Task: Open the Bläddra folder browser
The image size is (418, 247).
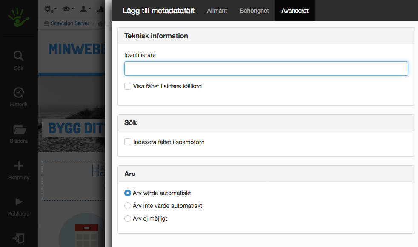Action: pyautogui.click(x=19, y=134)
